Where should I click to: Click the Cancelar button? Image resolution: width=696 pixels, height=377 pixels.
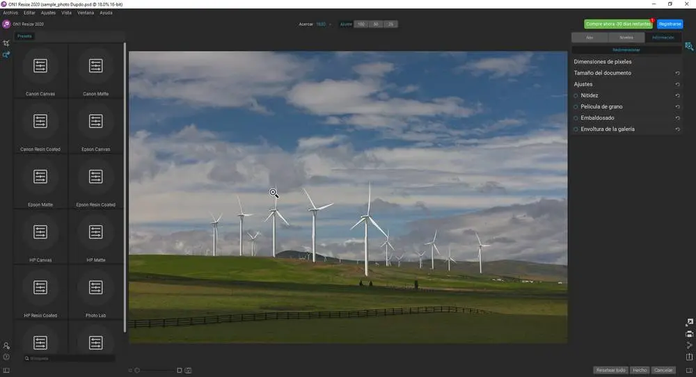click(663, 370)
